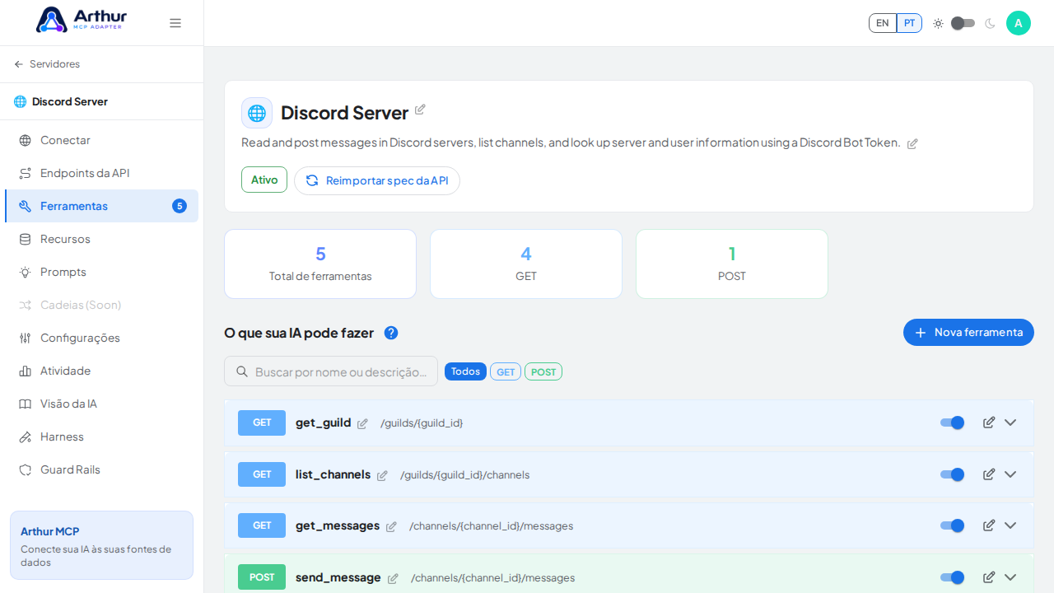Edit the server description pencil icon
This screenshot has height=593, width=1054.
(912, 143)
